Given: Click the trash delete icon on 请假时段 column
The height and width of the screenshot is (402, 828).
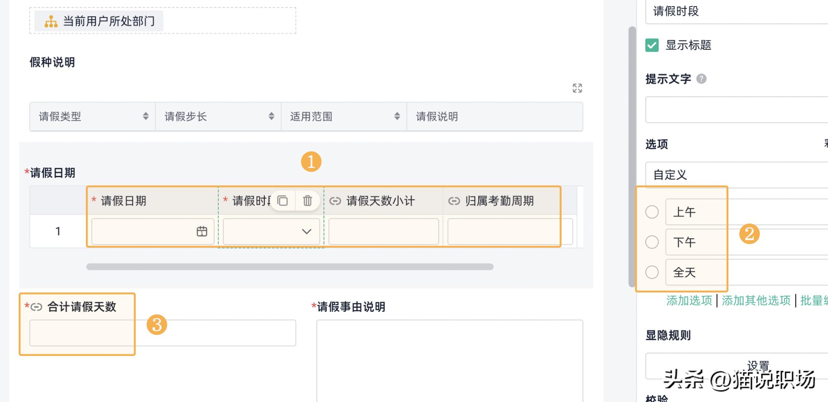Looking at the screenshot, I should tap(307, 201).
